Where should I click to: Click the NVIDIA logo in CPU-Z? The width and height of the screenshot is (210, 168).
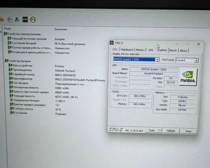click(x=188, y=77)
